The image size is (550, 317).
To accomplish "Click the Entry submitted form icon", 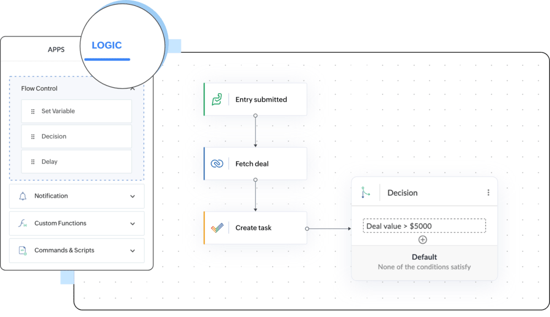I will [x=217, y=99].
